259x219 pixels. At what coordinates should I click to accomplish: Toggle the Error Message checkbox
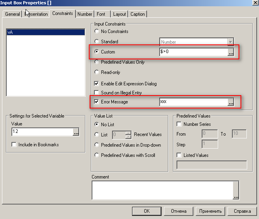pyautogui.click(x=96, y=101)
